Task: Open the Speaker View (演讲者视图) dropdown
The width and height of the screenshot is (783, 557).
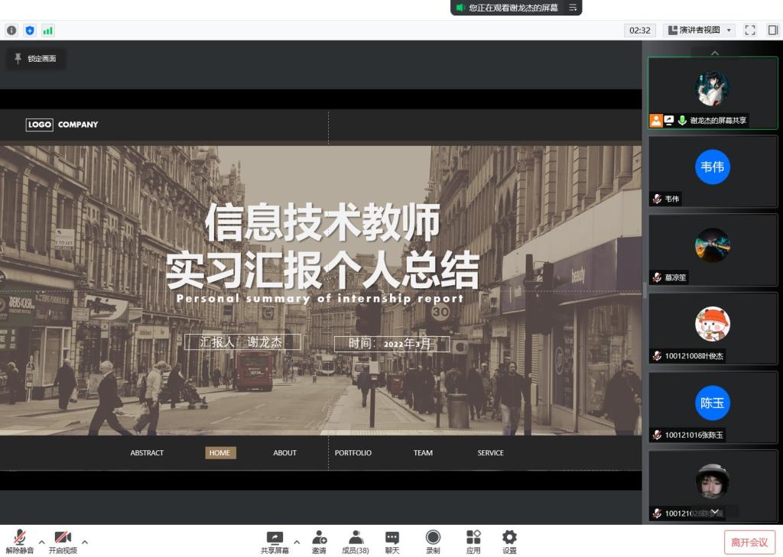Action: (699, 31)
